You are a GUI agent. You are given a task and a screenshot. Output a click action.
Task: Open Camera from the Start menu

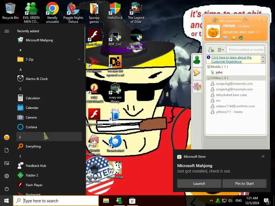click(49, 117)
